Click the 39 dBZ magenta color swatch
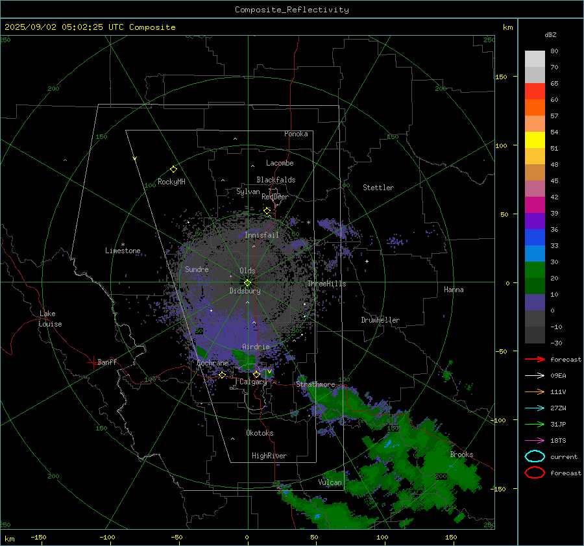The image size is (584, 546). (535, 205)
